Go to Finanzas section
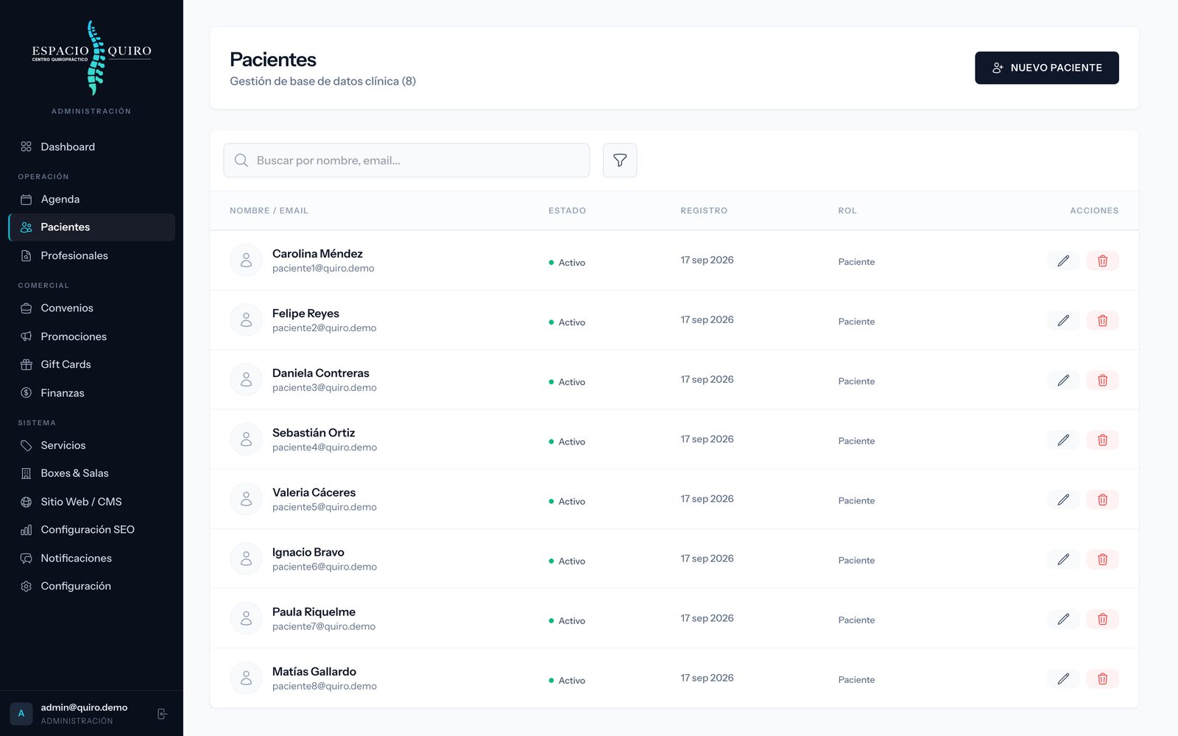Screen dimensions: 1178x736 pyautogui.click(x=91, y=393)
